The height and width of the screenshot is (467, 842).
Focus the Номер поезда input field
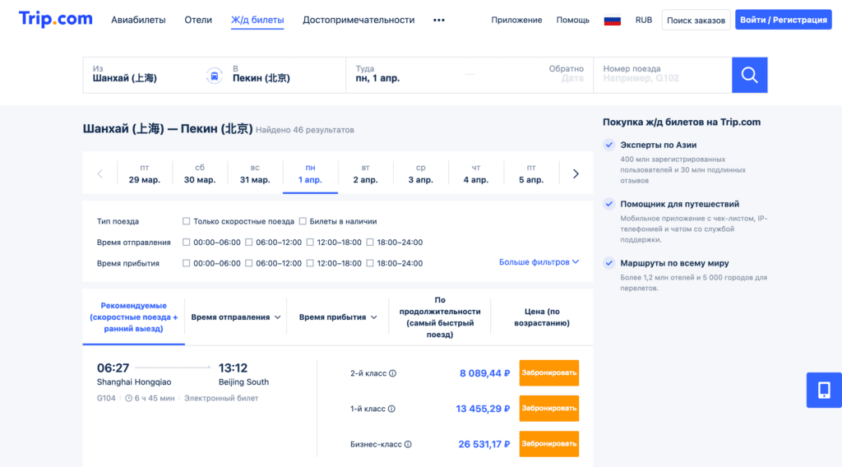coord(663,75)
